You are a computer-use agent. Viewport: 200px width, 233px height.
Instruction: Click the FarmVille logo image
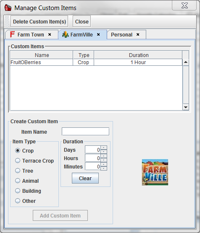click(x=155, y=172)
